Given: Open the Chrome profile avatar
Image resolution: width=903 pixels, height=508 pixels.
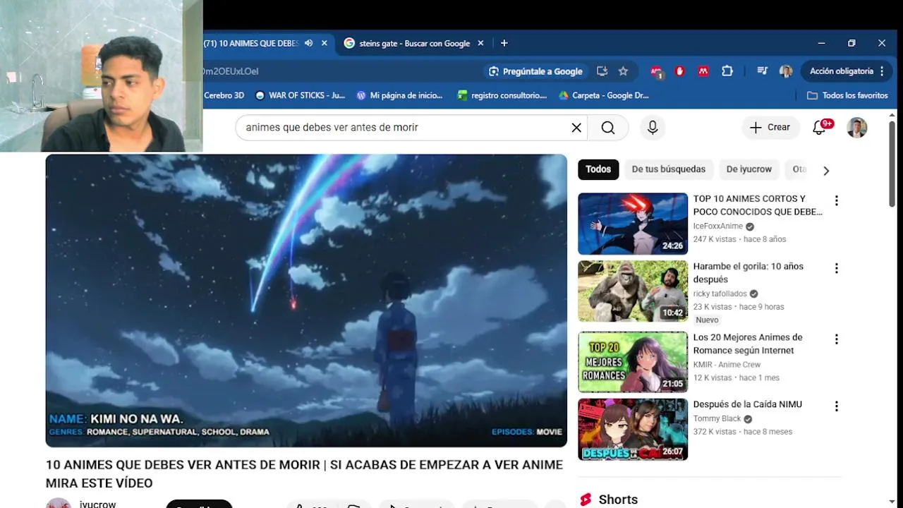Looking at the screenshot, I should (786, 71).
